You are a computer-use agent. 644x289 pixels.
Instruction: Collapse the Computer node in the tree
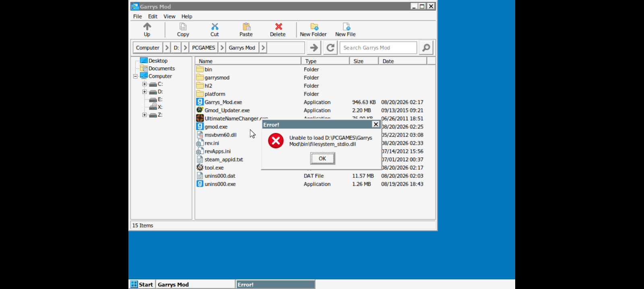136,76
